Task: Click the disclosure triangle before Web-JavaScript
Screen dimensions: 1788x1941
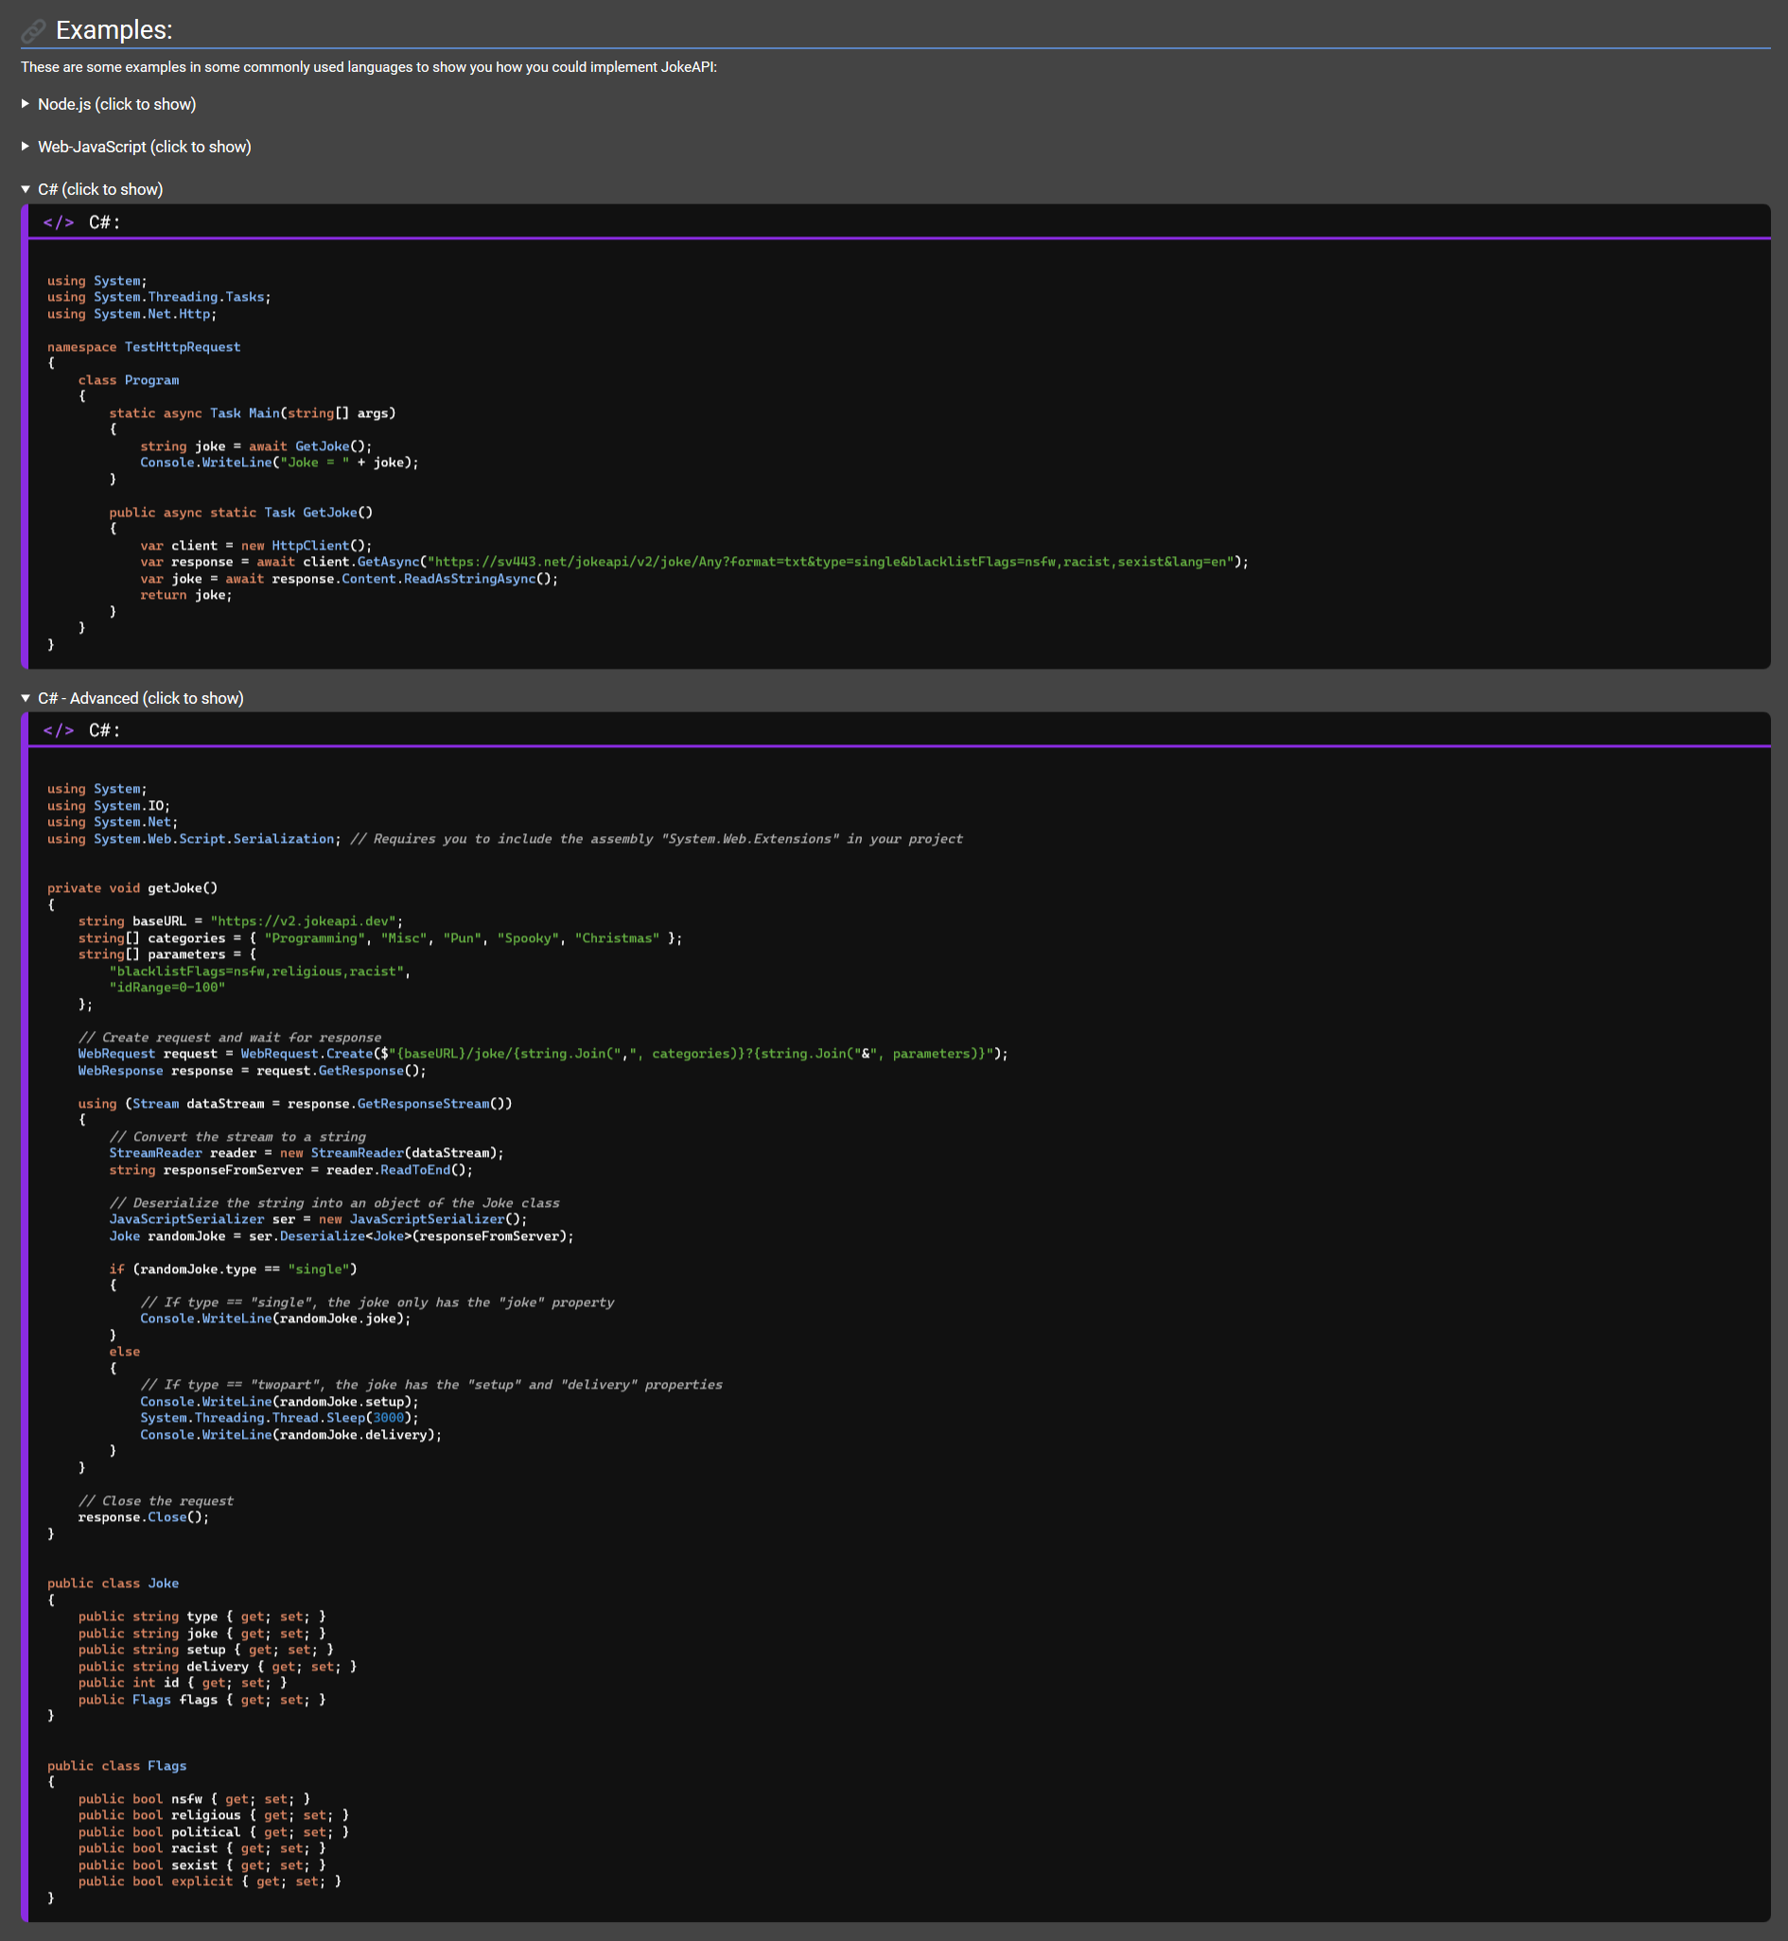Action: click(26, 146)
